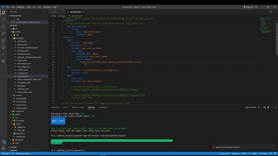Screen dimensions: 278x156
Task: Switch to the Output panel tab
Action: coord(65,107)
